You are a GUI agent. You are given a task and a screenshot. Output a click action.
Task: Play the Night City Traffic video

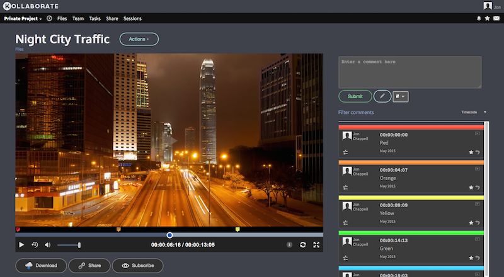(21, 245)
